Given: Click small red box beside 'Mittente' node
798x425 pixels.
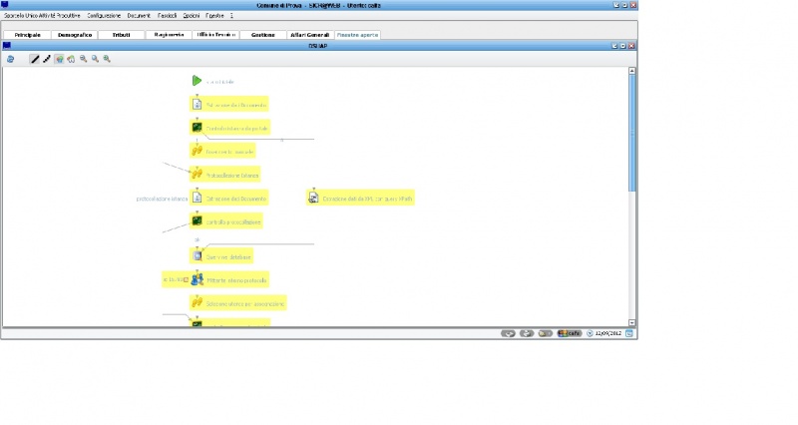Looking at the screenshot, I should 186,279.
